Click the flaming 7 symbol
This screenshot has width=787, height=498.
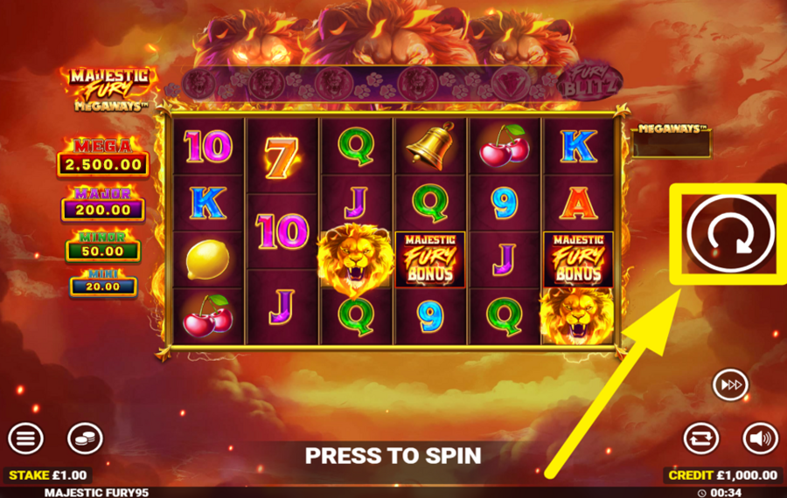(282, 157)
